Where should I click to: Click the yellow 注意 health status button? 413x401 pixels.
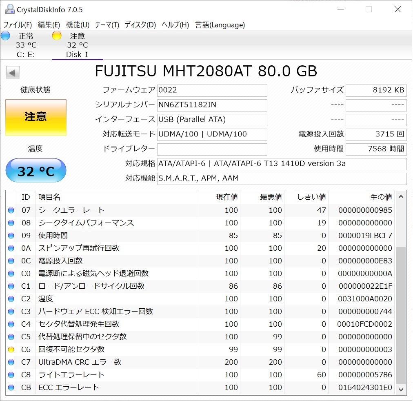click(x=36, y=118)
